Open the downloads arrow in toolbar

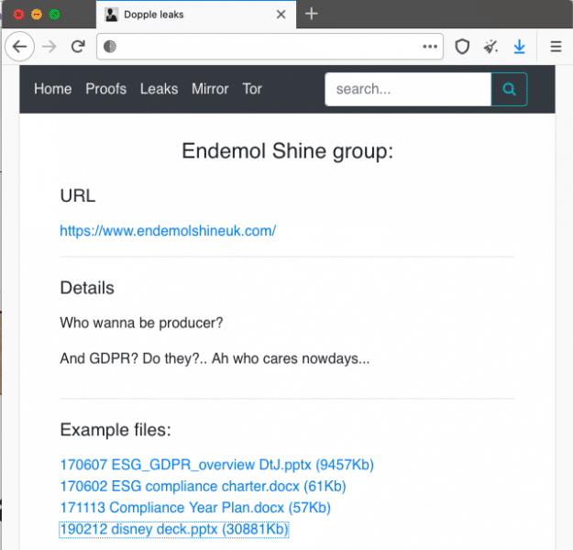point(519,47)
